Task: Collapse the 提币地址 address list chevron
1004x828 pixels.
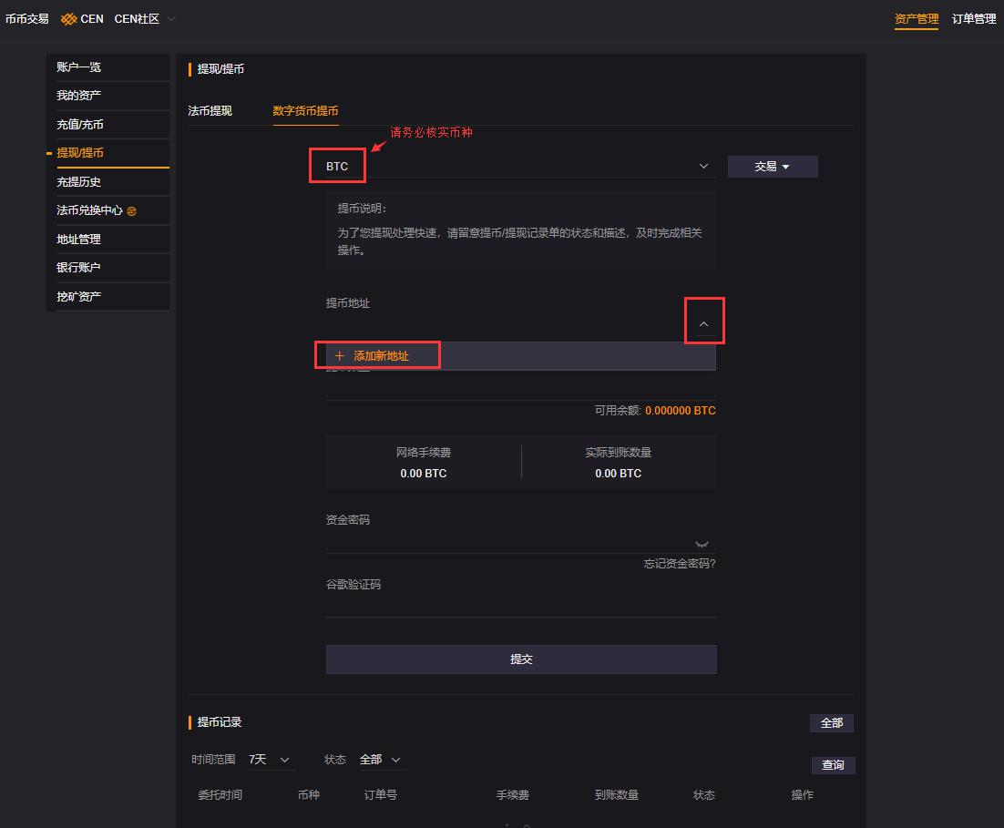Action: pos(703,324)
